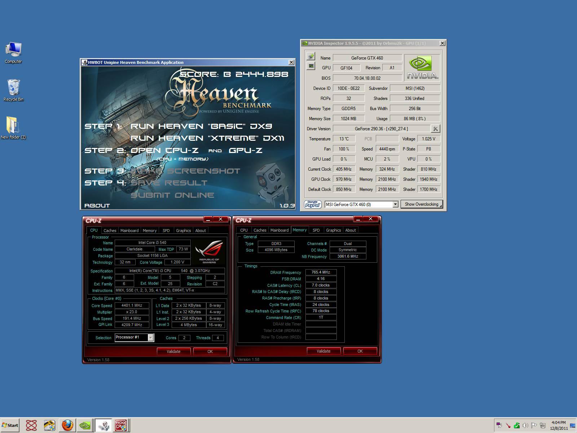Image resolution: width=577 pixels, height=433 pixels.
Task: Click Validate in right CPU-Z memory window
Action: 323,351
